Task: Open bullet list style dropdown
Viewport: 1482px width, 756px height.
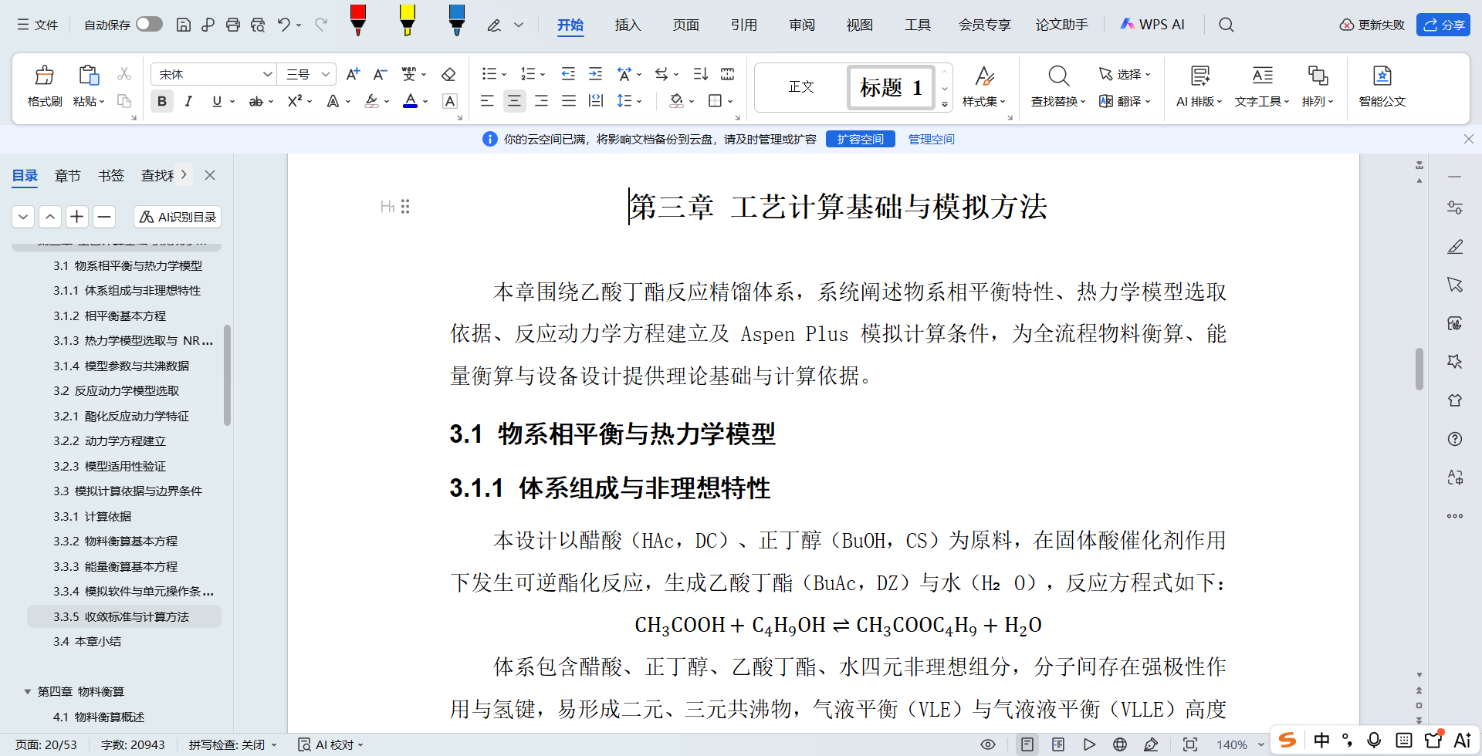Action: [x=504, y=75]
